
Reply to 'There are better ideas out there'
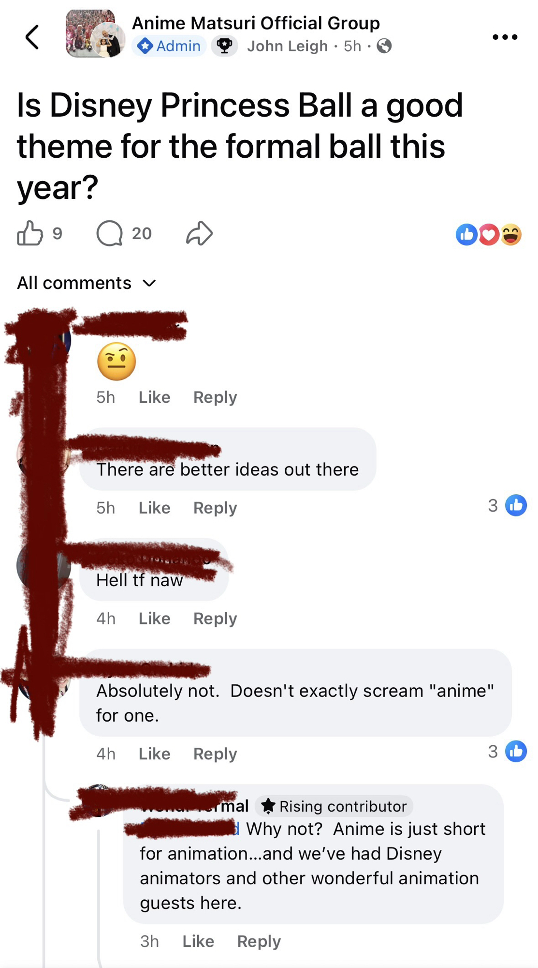click(215, 508)
